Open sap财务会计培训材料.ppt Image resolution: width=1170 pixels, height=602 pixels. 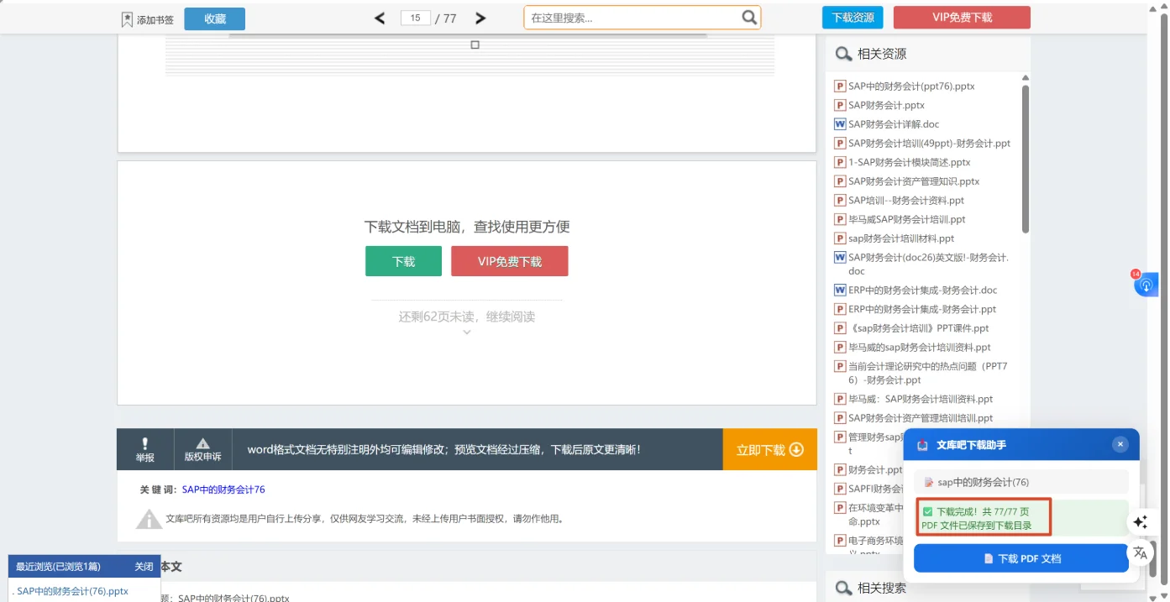pos(901,238)
